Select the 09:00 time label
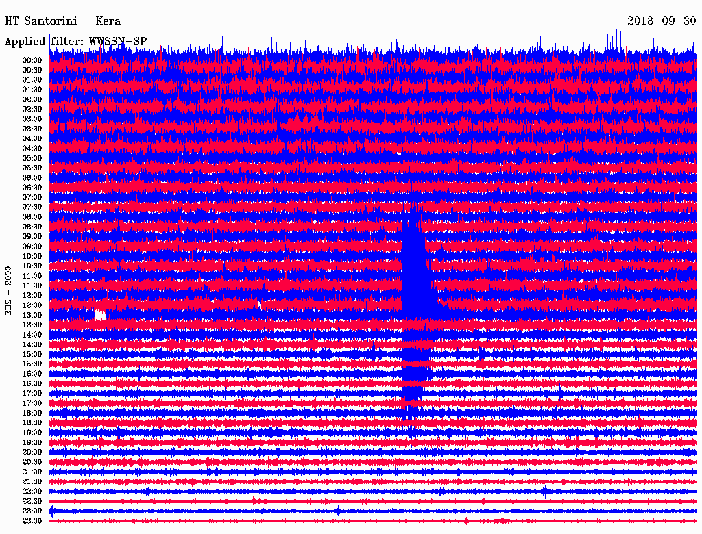The height and width of the screenshot is (534, 702). [32, 237]
